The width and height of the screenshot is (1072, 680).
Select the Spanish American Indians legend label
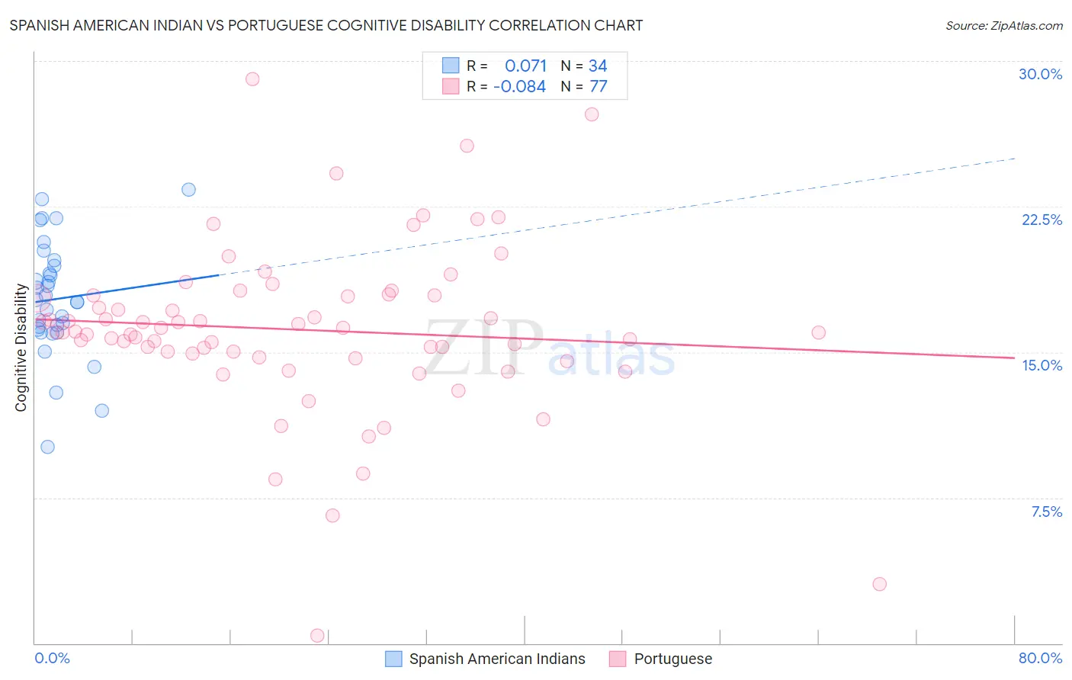pyautogui.click(x=497, y=659)
